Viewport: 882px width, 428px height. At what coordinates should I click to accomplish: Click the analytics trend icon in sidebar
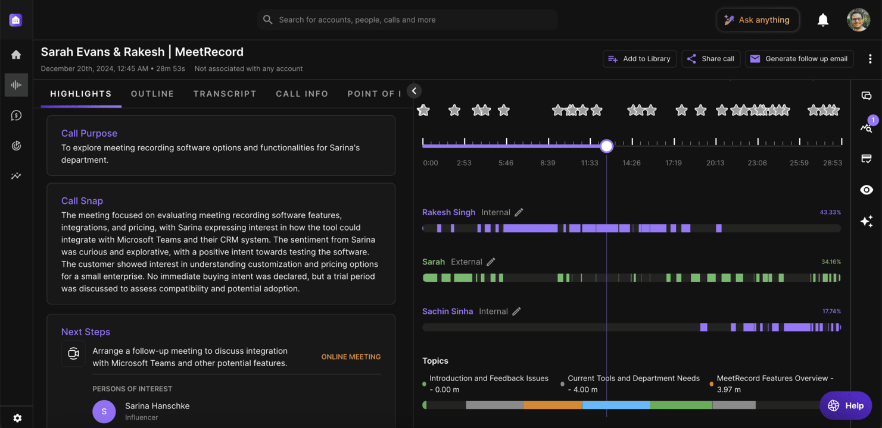(x=16, y=176)
